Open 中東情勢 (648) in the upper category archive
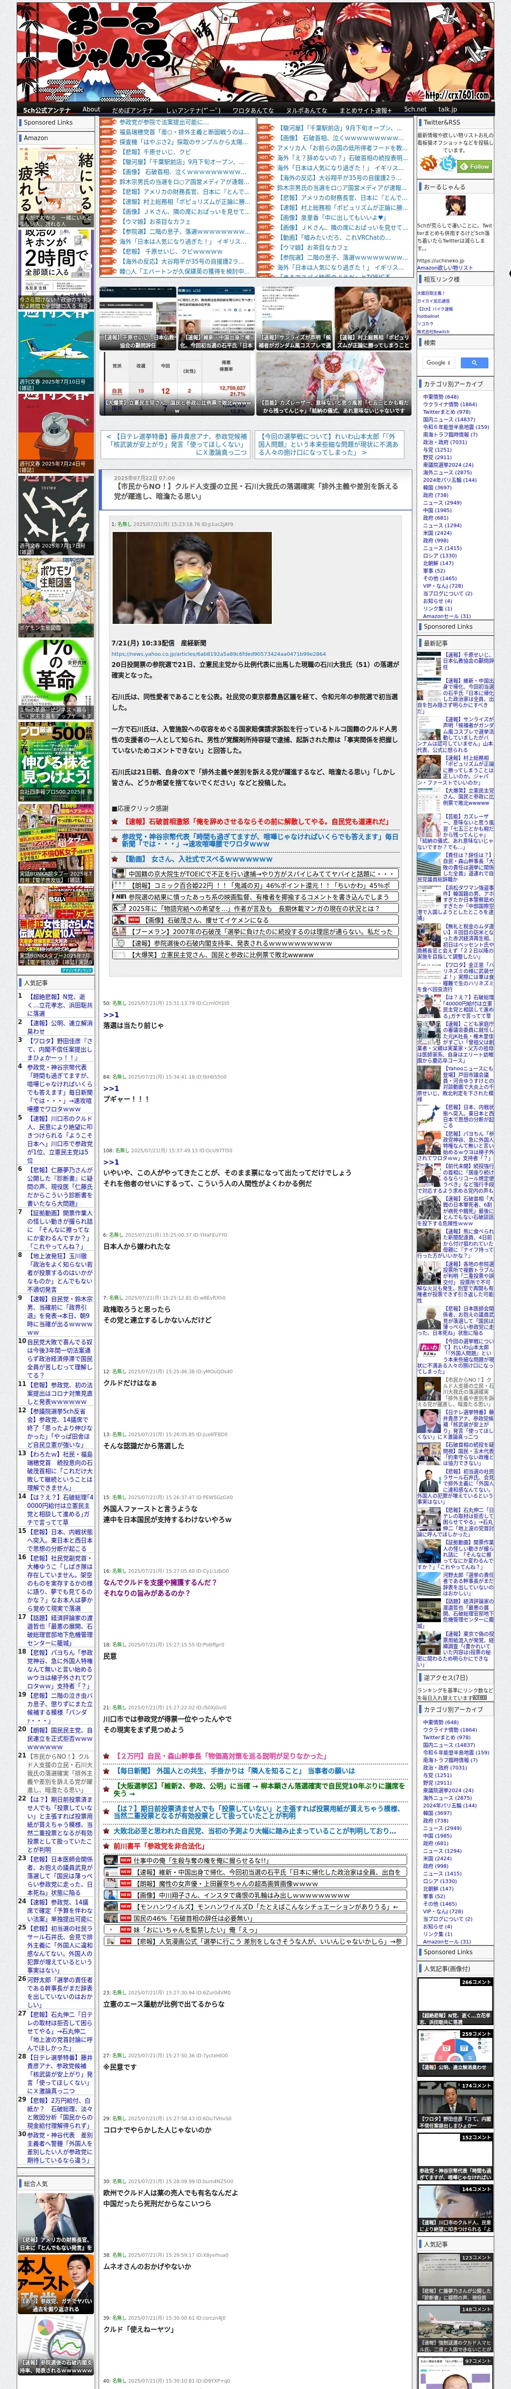The height and width of the screenshot is (2389, 511). [441, 397]
